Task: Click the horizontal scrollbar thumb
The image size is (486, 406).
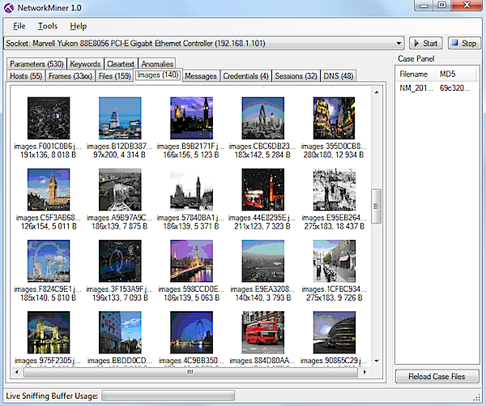Action: (190, 372)
